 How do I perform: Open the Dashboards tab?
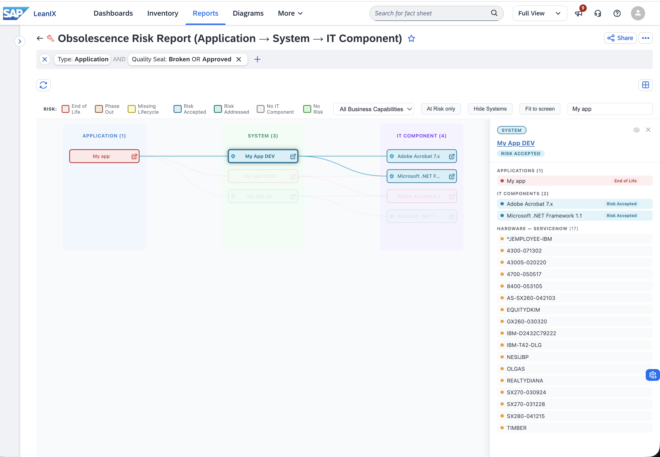pyautogui.click(x=113, y=13)
